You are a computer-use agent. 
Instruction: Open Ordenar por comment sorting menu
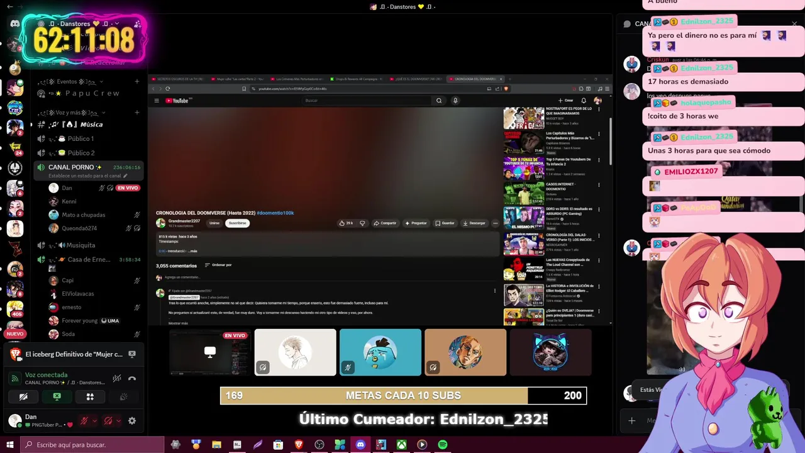click(x=218, y=265)
